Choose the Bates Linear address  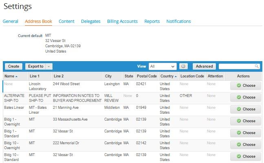pos(245,109)
